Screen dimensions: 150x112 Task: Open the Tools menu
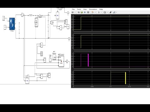click(79, 9)
